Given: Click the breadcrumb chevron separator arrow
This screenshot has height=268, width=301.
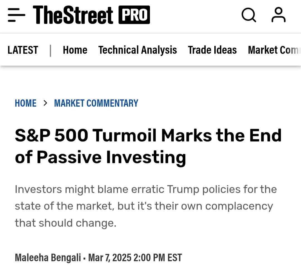Looking at the screenshot, I should [45, 103].
